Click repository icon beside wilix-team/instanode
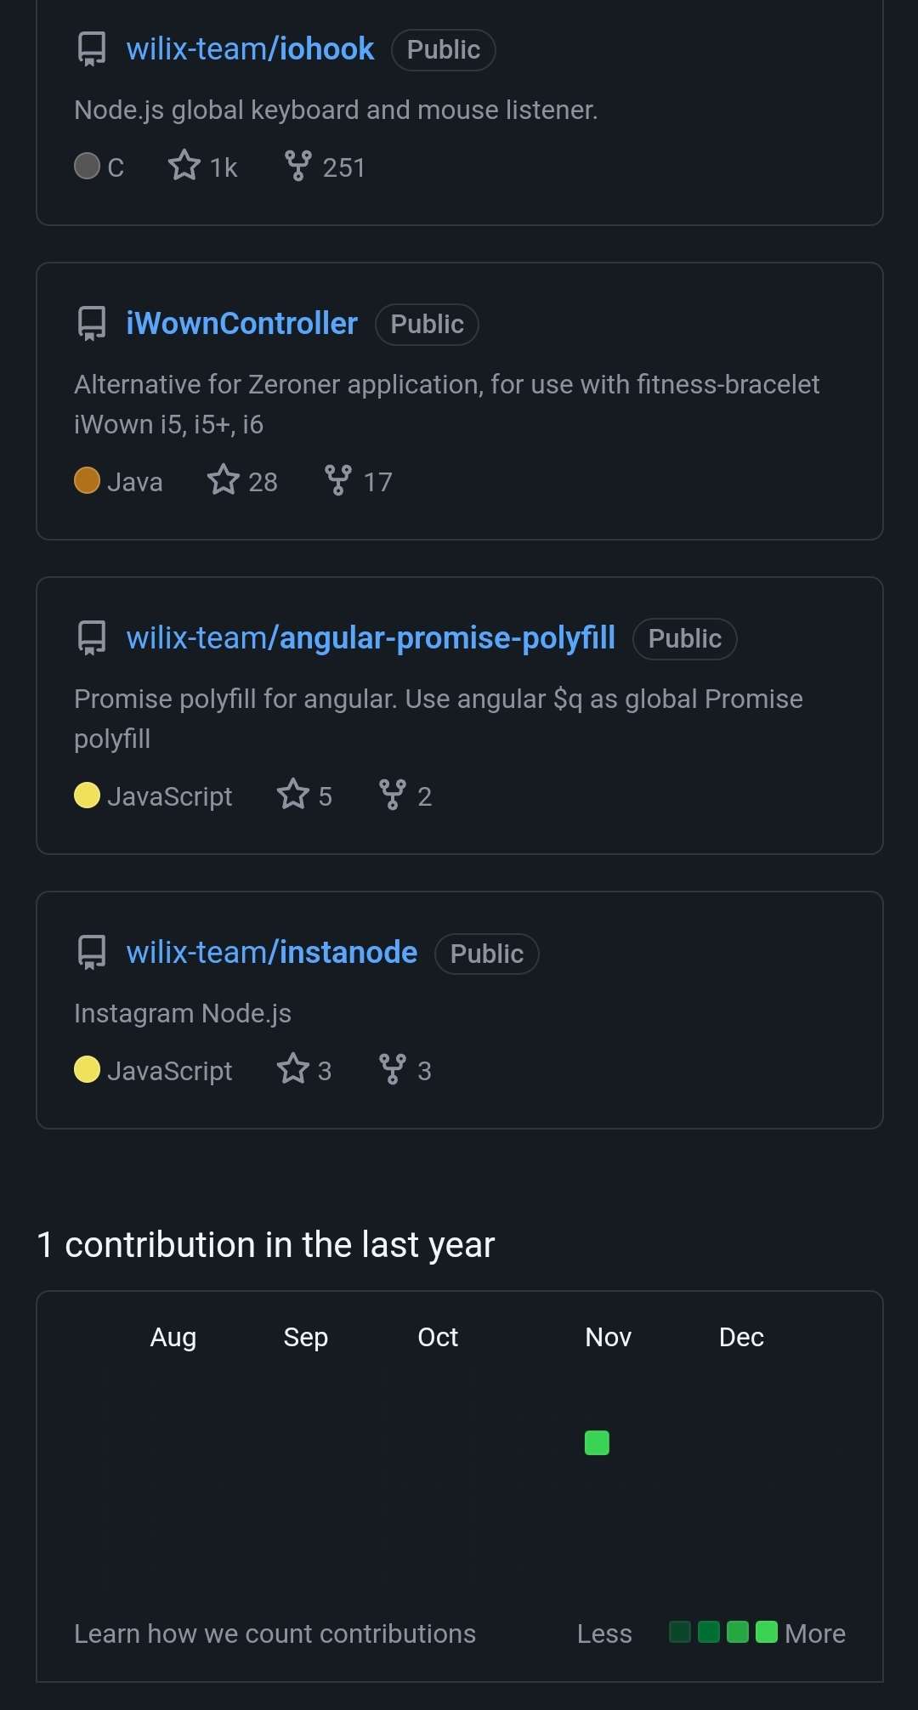The height and width of the screenshot is (1710, 918). tap(92, 953)
